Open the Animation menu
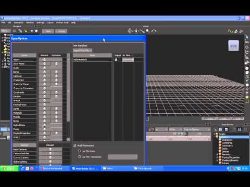 (19, 23)
